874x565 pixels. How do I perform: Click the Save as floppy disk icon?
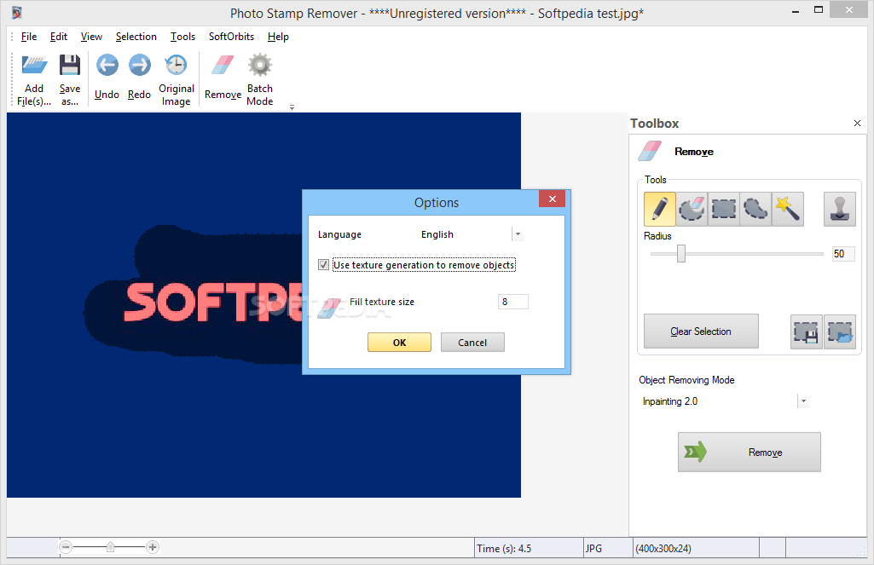point(70,65)
